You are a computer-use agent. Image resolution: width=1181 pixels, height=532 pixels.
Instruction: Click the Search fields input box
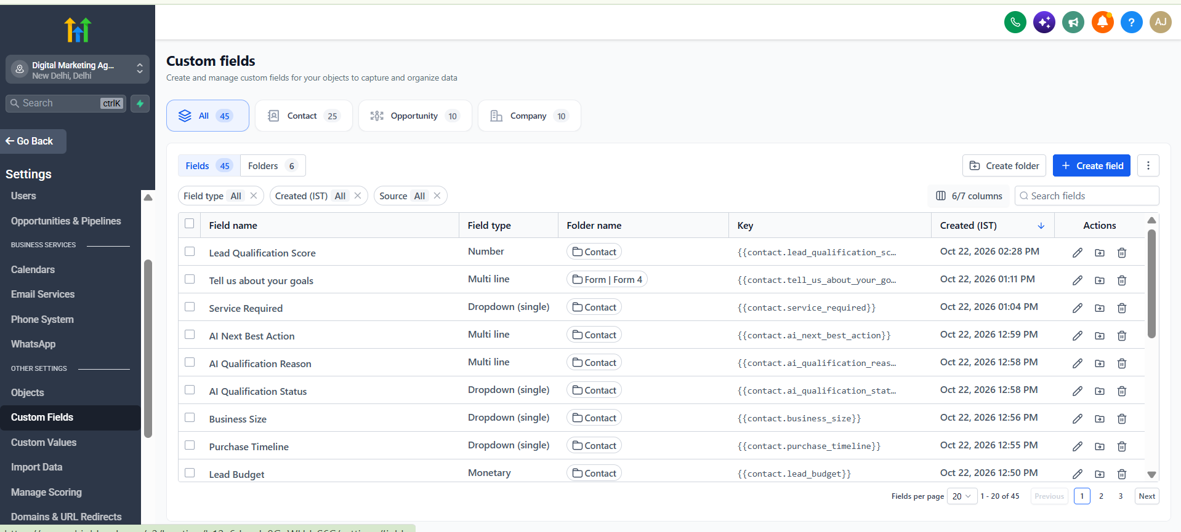[x=1087, y=196]
